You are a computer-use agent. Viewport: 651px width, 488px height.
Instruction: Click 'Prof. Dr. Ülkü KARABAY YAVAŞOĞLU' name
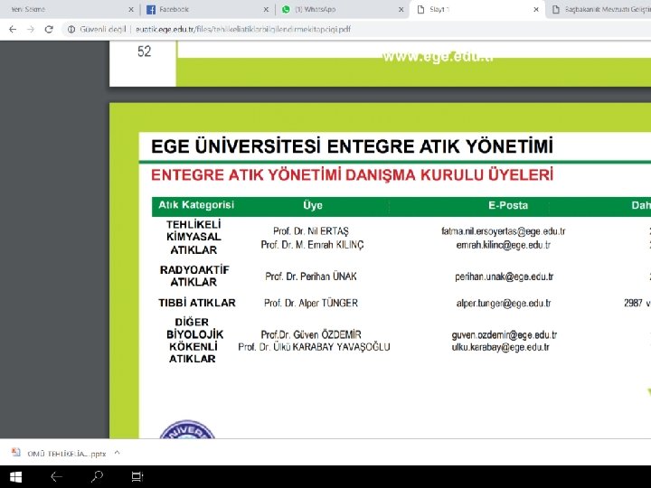click(x=314, y=347)
